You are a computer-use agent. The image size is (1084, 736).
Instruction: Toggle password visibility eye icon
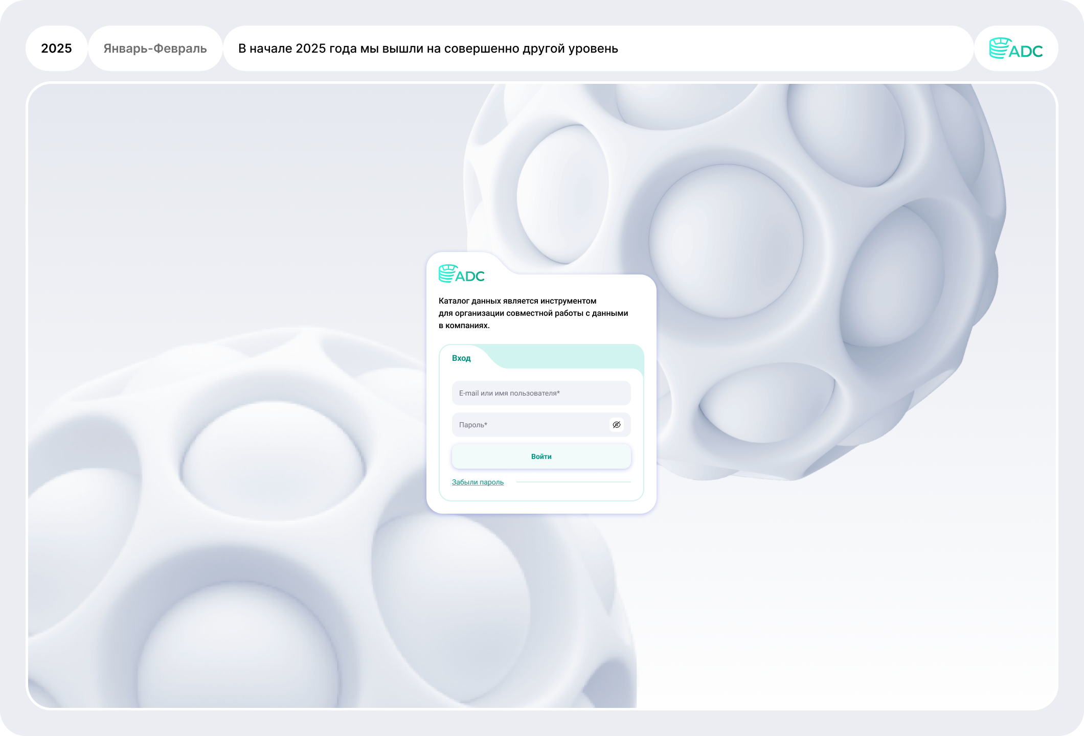(x=617, y=425)
